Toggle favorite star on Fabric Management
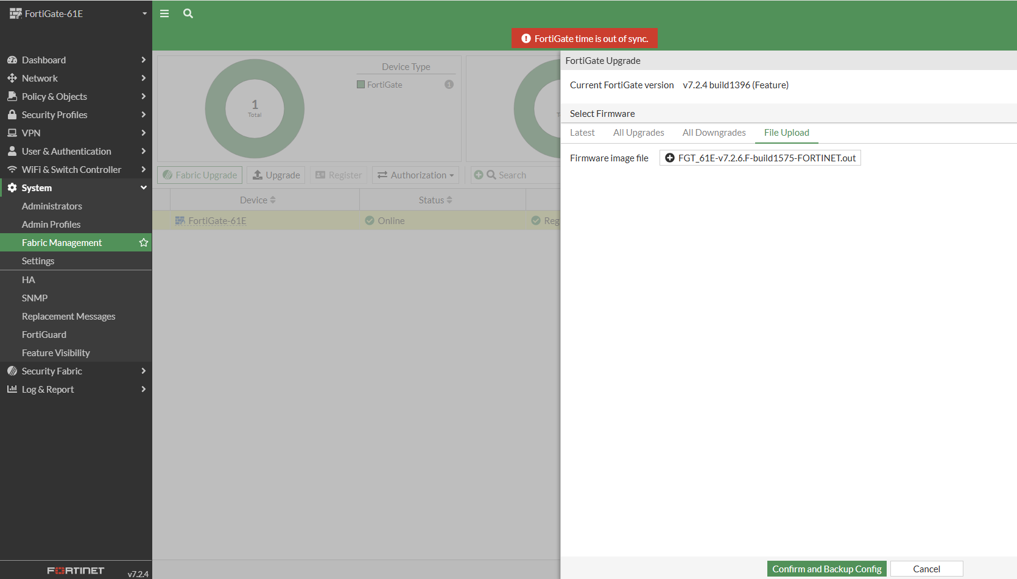Screen dimensions: 1017x579 click(x=144, y=242)
